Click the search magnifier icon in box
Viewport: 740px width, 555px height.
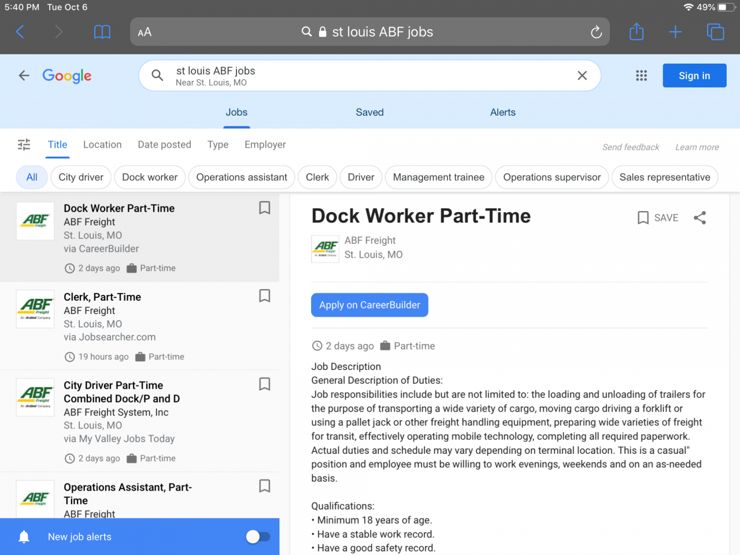[157, 75]
